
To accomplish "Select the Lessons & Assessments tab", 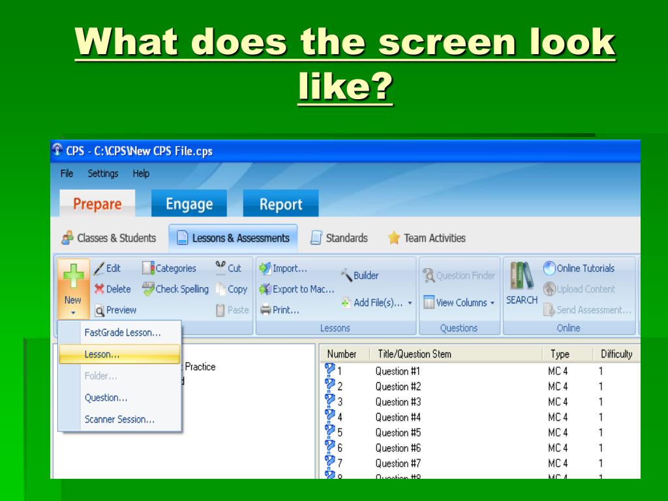I will [233, 237].
